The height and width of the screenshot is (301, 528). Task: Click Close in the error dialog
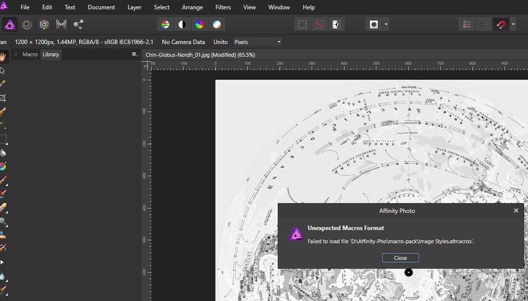400,258
